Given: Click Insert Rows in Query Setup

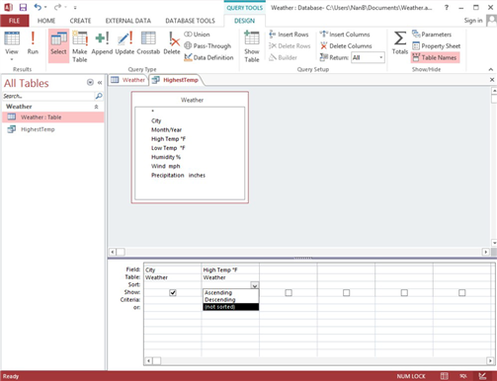Looking at the screenshot, I should (x=289, y=35).
